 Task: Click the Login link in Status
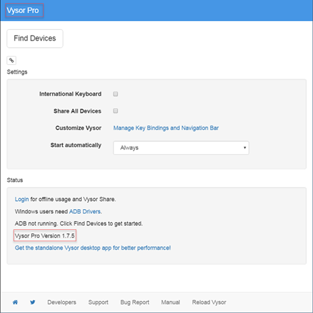22,199
